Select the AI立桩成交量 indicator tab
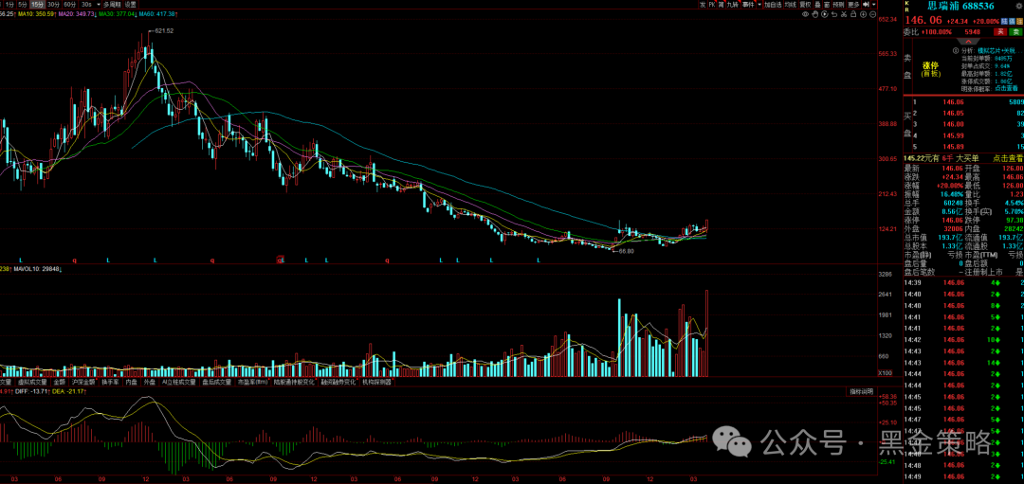 [x=179, y=383]
